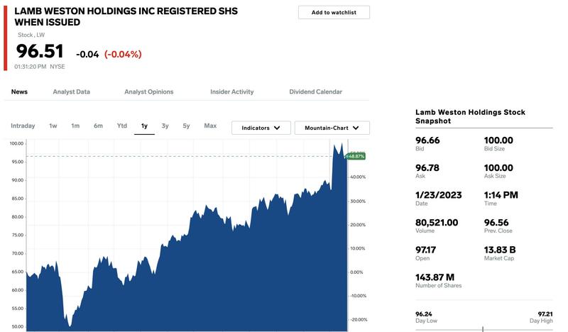The image size is (568, 332).
Task: Click the green 48.87% chart marker
Action: point(356,156)
